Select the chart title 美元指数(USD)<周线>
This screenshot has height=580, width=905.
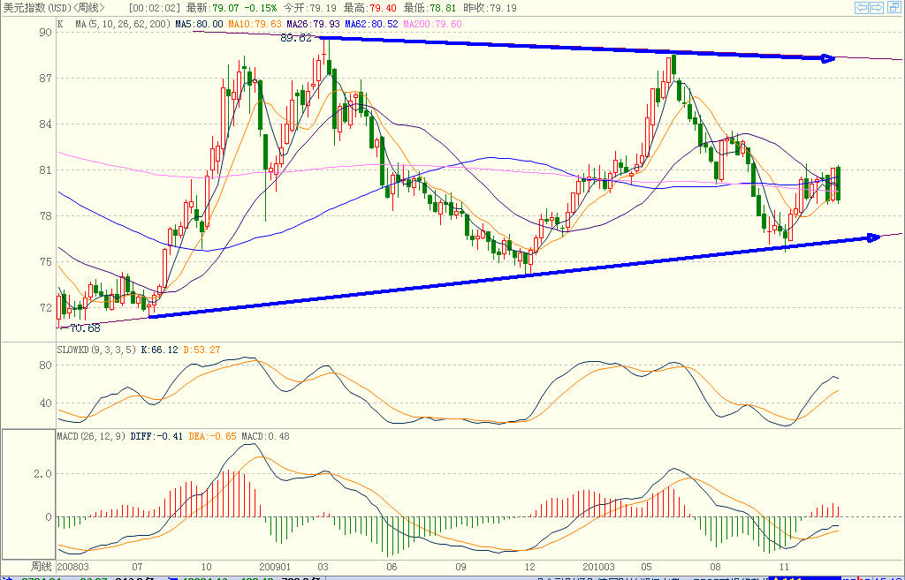tap(53, 8)
